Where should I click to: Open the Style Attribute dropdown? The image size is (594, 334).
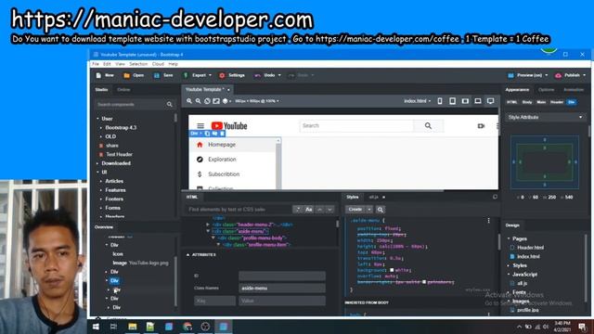pos(545,118)
